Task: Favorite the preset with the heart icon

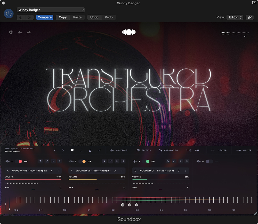Action: coord(72,150)
